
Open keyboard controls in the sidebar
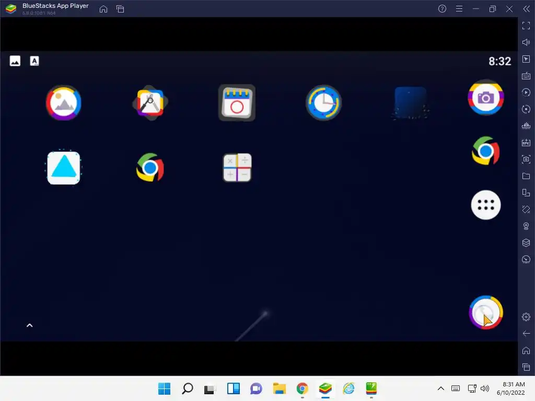pos(526,76)
